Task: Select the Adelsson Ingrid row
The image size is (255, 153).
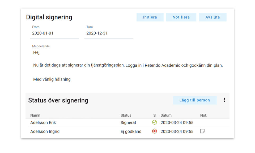Action: [45, 131]
